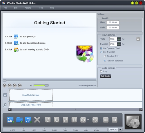Toggle the Use Transition checkbox
The height and width of the screenshot is (133, 145).
(x=101, y=52)
